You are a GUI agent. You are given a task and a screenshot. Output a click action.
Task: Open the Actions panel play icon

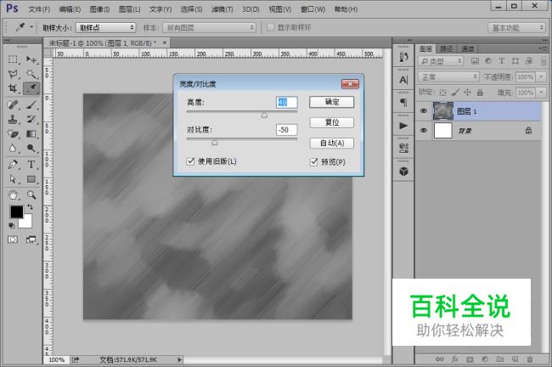[x=403, y=126]
